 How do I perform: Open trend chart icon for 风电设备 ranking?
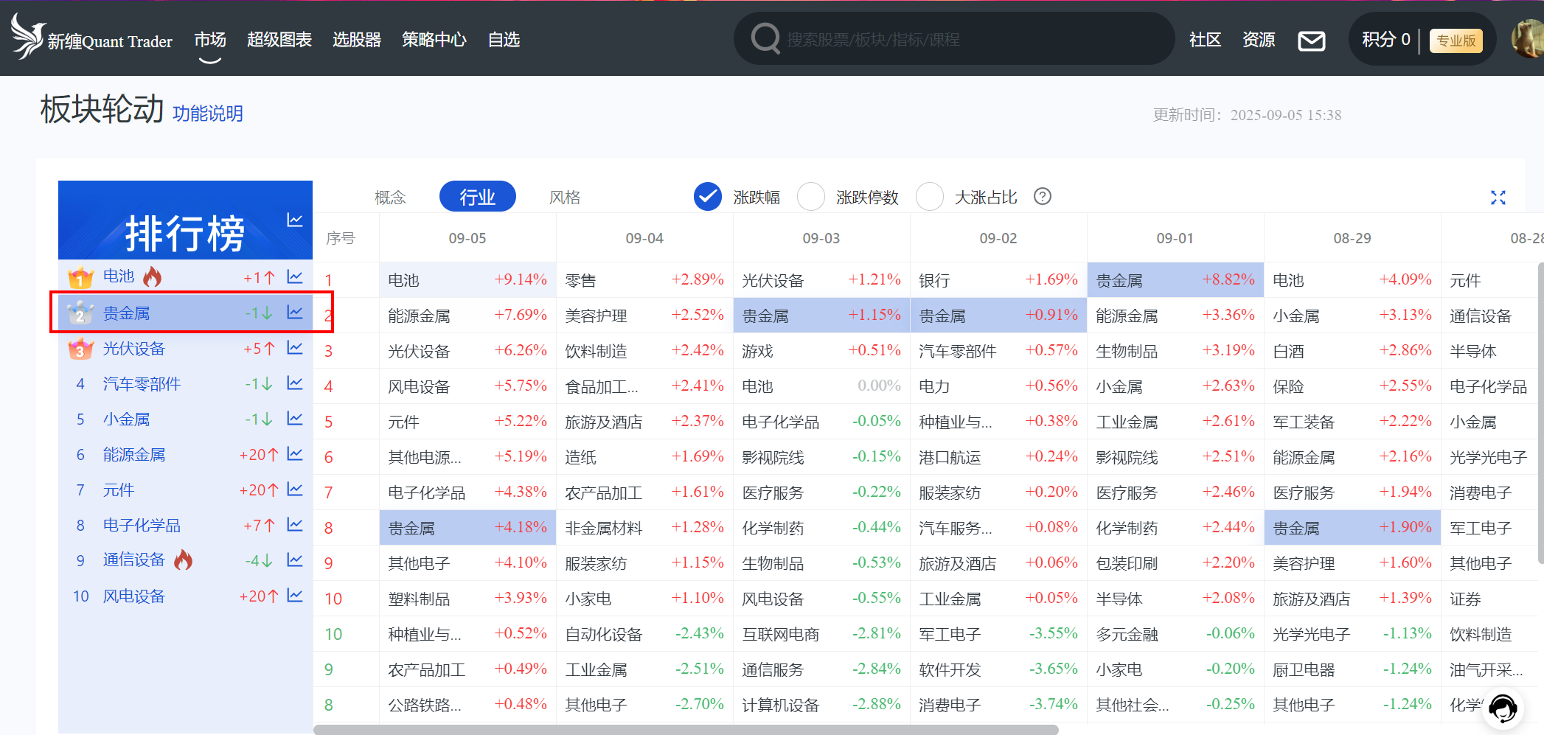click(x=295, y=596)
